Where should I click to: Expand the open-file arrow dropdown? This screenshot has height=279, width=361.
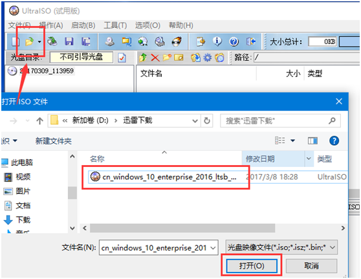(39, 42)
